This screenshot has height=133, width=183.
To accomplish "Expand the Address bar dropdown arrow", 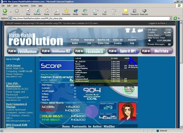I will 170,18.
